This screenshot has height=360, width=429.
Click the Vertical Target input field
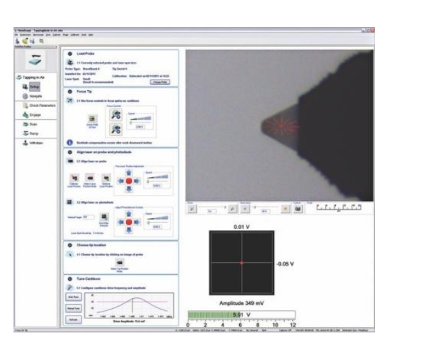pyautogui.click(x=89, y=218)
